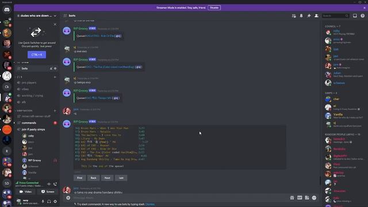
Task: Show pinned messages in bots channel
Action: 309,16
